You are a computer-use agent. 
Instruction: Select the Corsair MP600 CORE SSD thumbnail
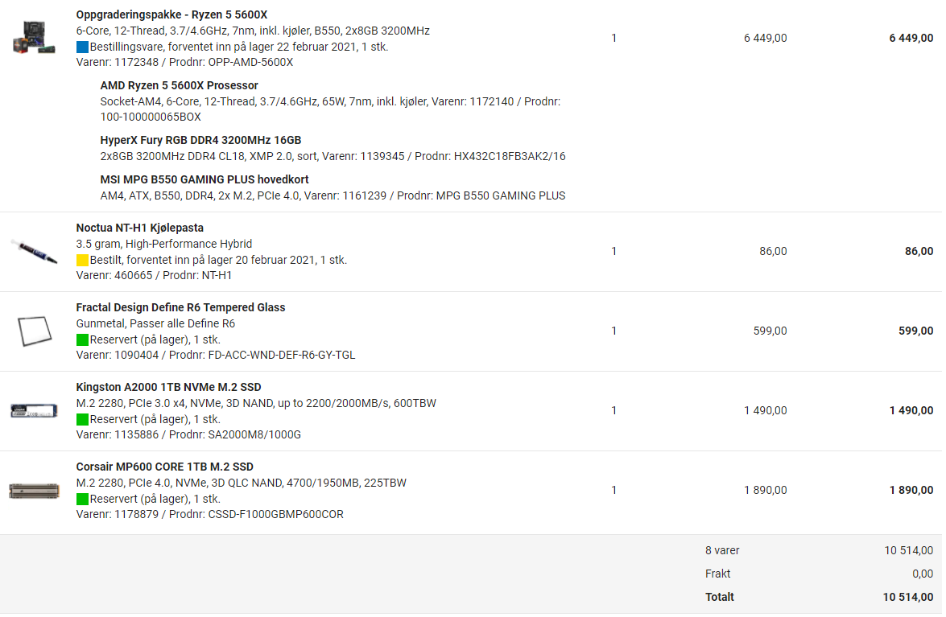point(34,490)
